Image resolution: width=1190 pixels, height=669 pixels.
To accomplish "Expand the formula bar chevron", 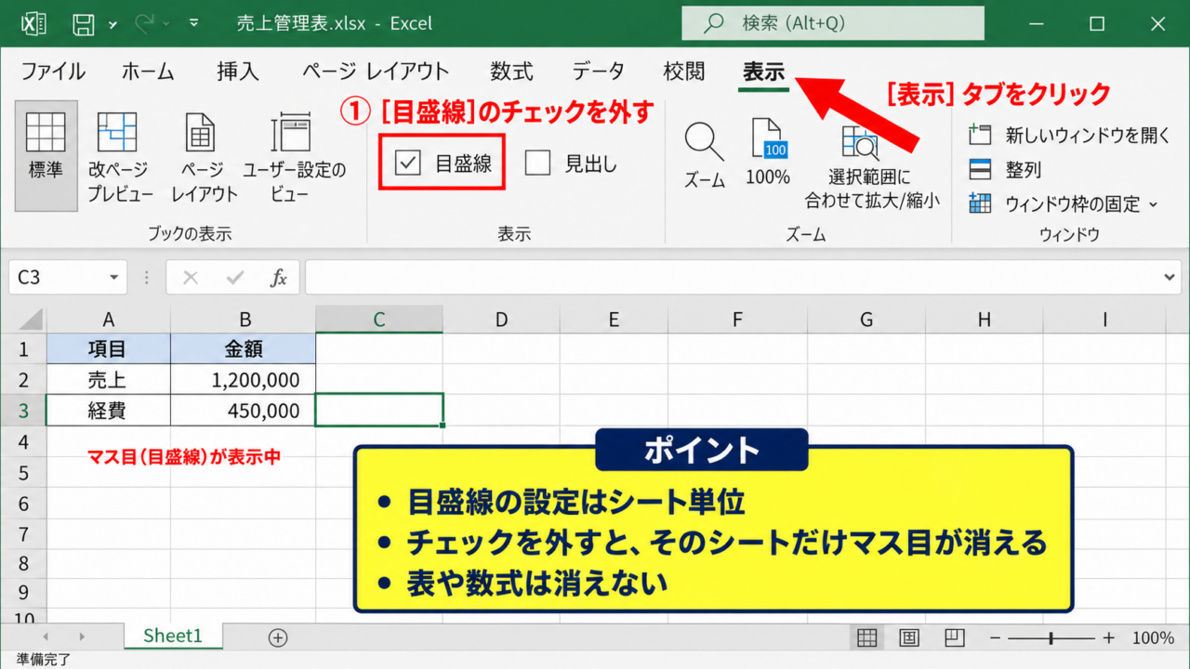I will (x=1170, y=278).
